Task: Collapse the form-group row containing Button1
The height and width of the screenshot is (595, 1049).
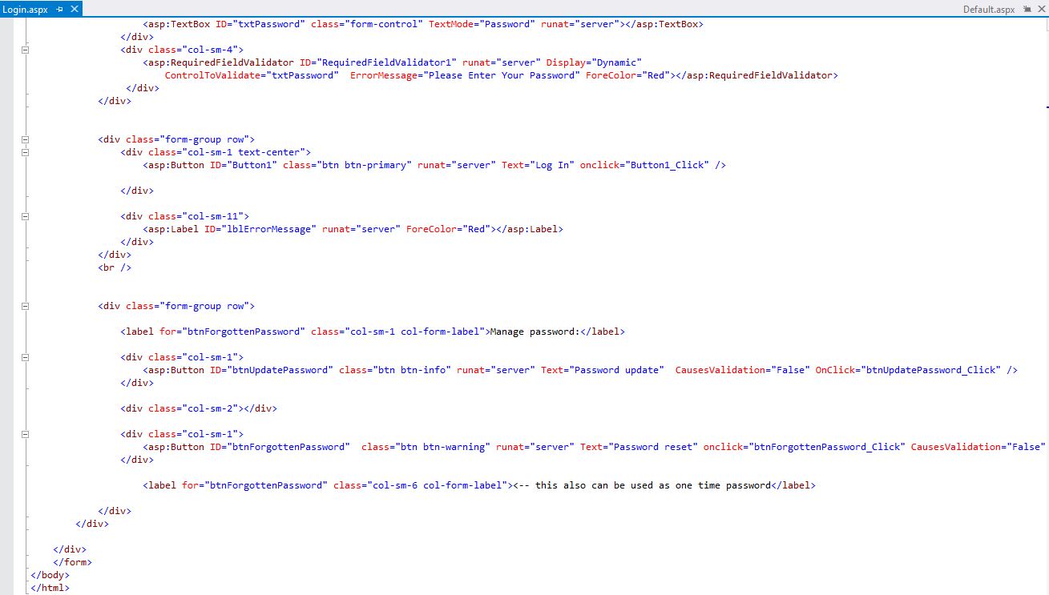Action: [x=25, y=139]
